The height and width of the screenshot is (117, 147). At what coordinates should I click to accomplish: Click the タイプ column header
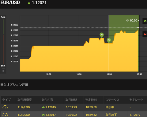click(x=6, y=100)
